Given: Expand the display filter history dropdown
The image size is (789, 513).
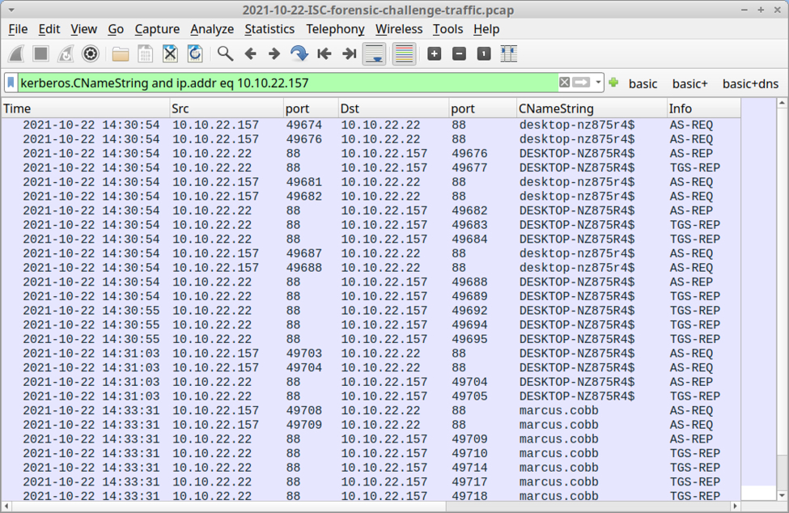Looking at the screenshot, I should (x=599, y=83).
